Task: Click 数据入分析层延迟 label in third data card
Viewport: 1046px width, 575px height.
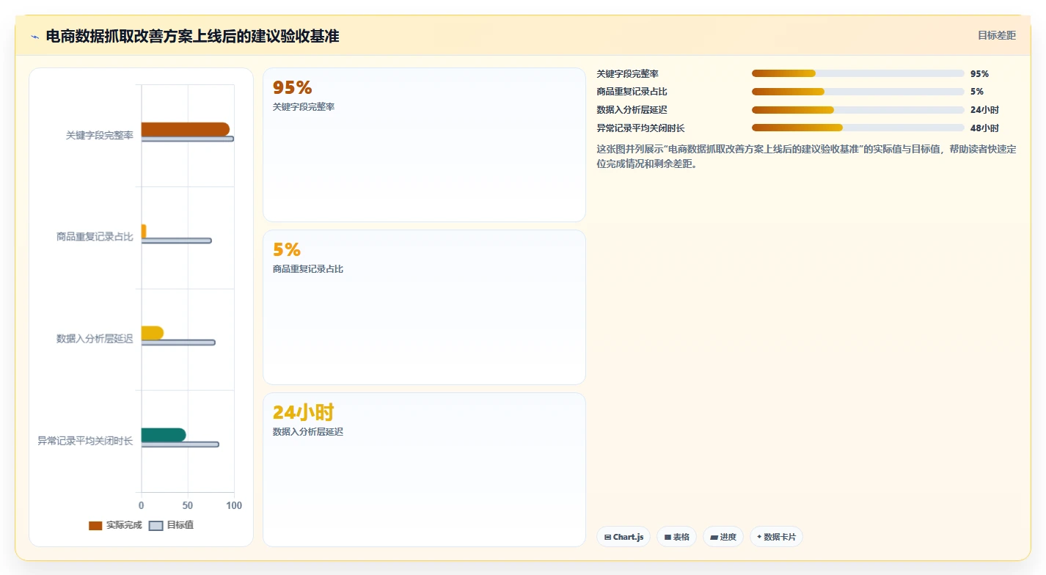Action: [x=308, y=432]
